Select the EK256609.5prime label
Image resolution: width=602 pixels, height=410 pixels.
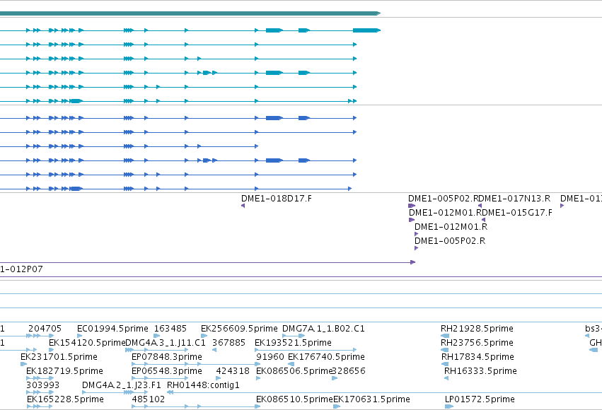click(239, 329)
